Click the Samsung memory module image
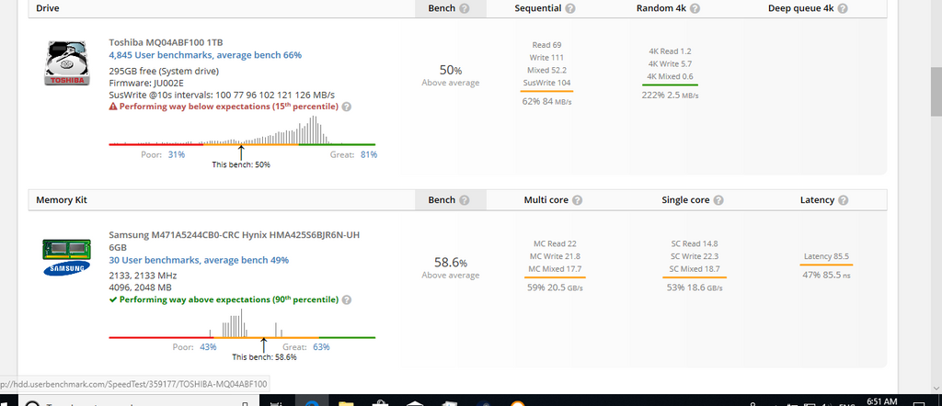 click(x=66, y=256)
